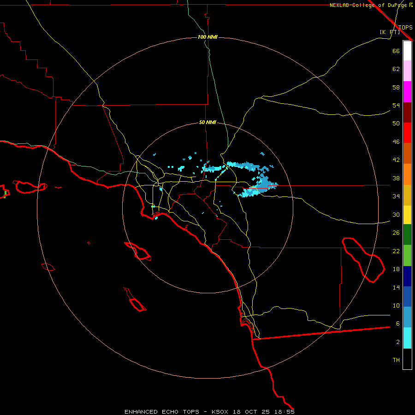Viewport: 415px width, 415px height.
Task: Click the 66 value on legend scale
Action: [x=396, y=51]
